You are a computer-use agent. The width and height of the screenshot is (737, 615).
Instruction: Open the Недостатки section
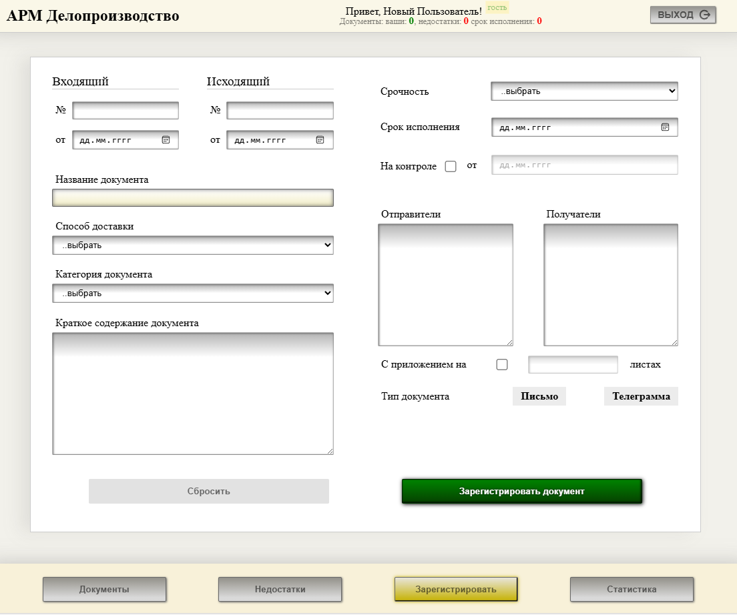280,589
